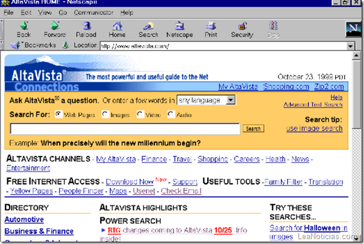Click the yellow Search button
Screen dimensions: 364x244
(x=253, y=129)
